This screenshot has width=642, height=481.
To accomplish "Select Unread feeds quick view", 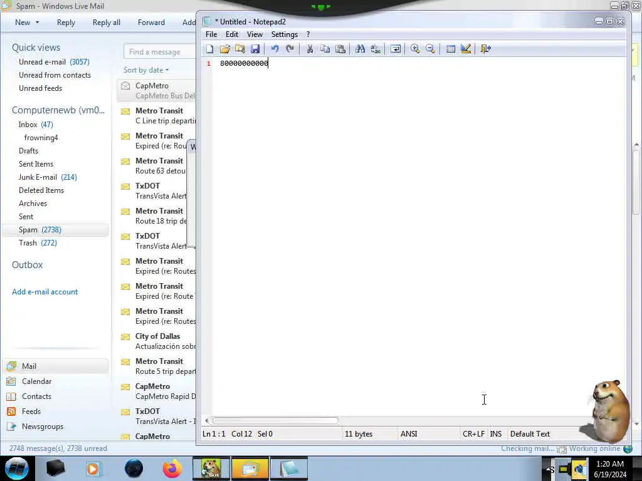I will coord(41,88).
